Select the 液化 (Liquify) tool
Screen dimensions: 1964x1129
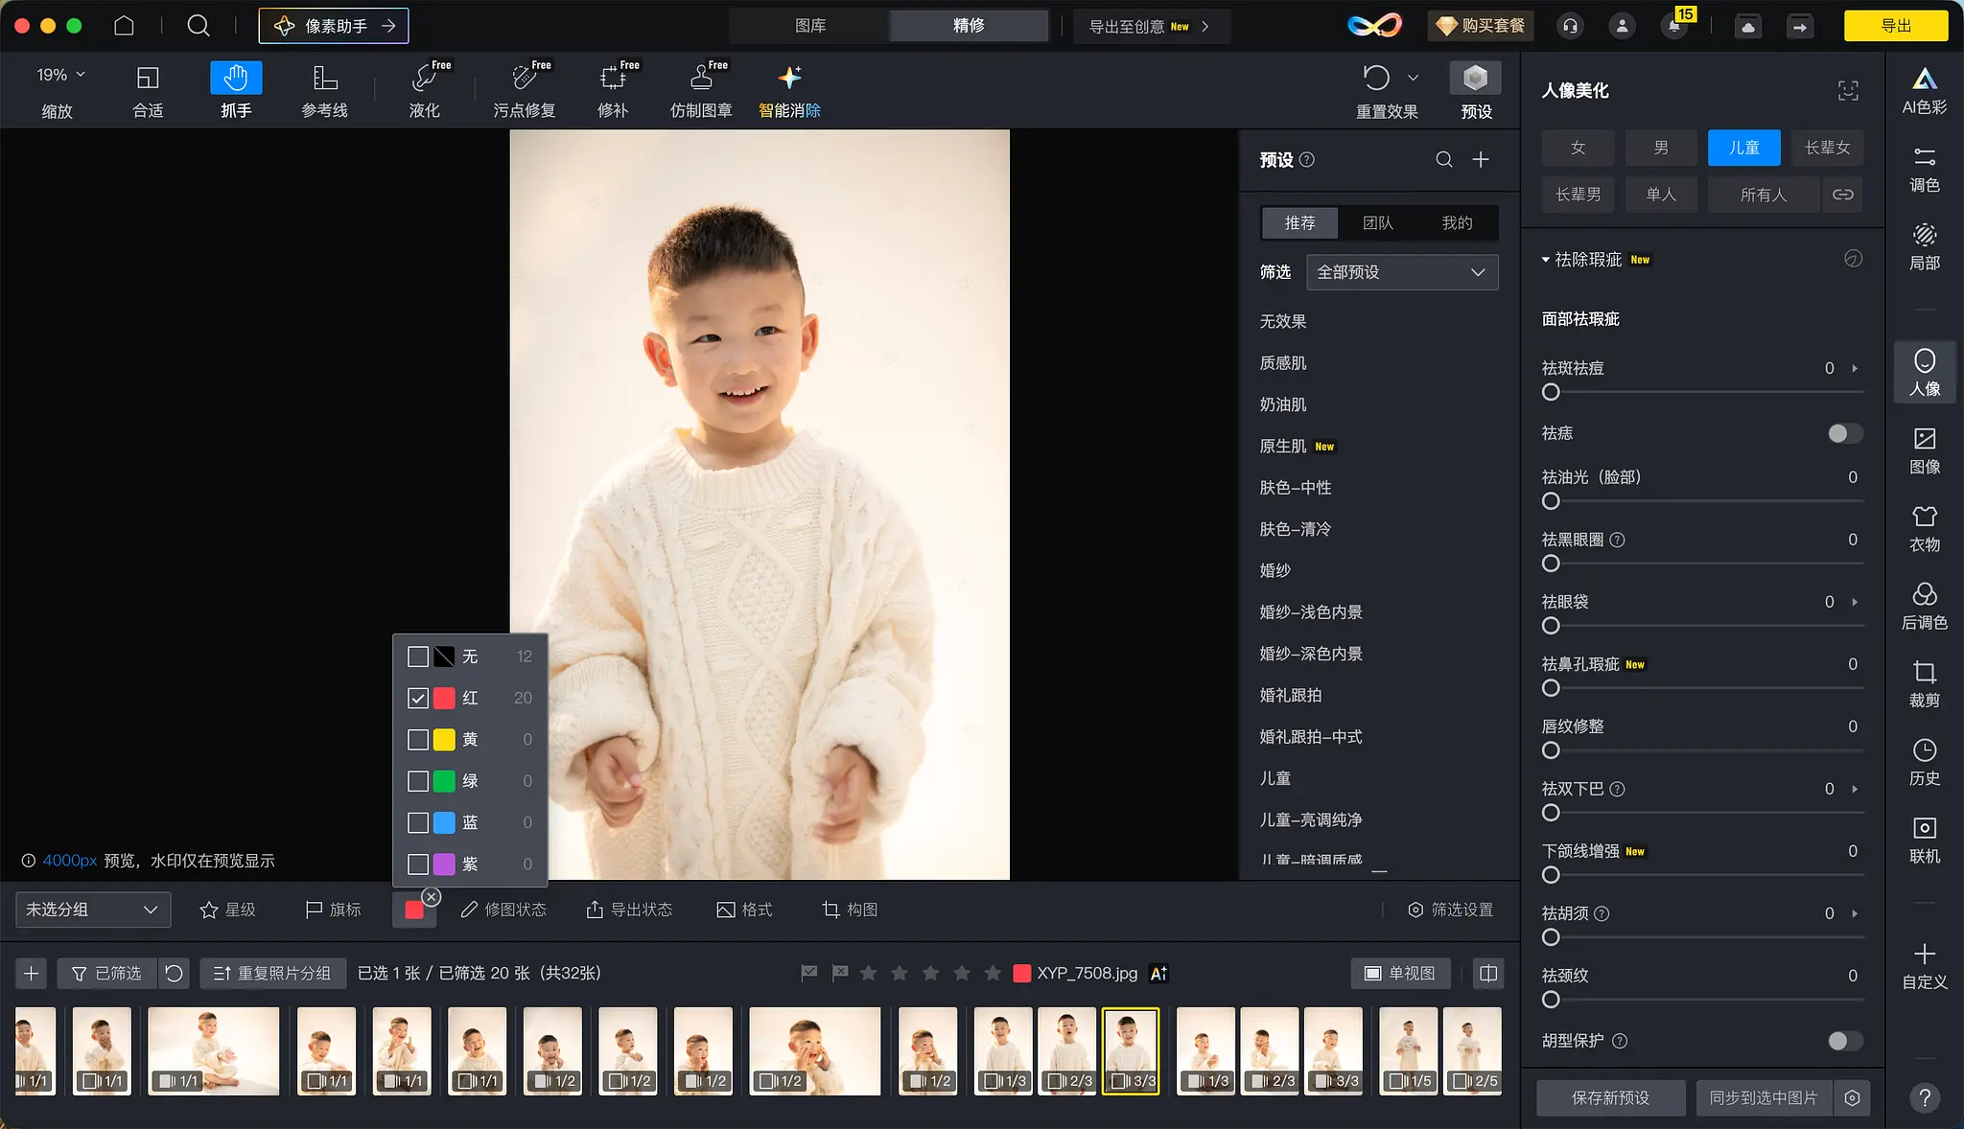coord(423,89)
